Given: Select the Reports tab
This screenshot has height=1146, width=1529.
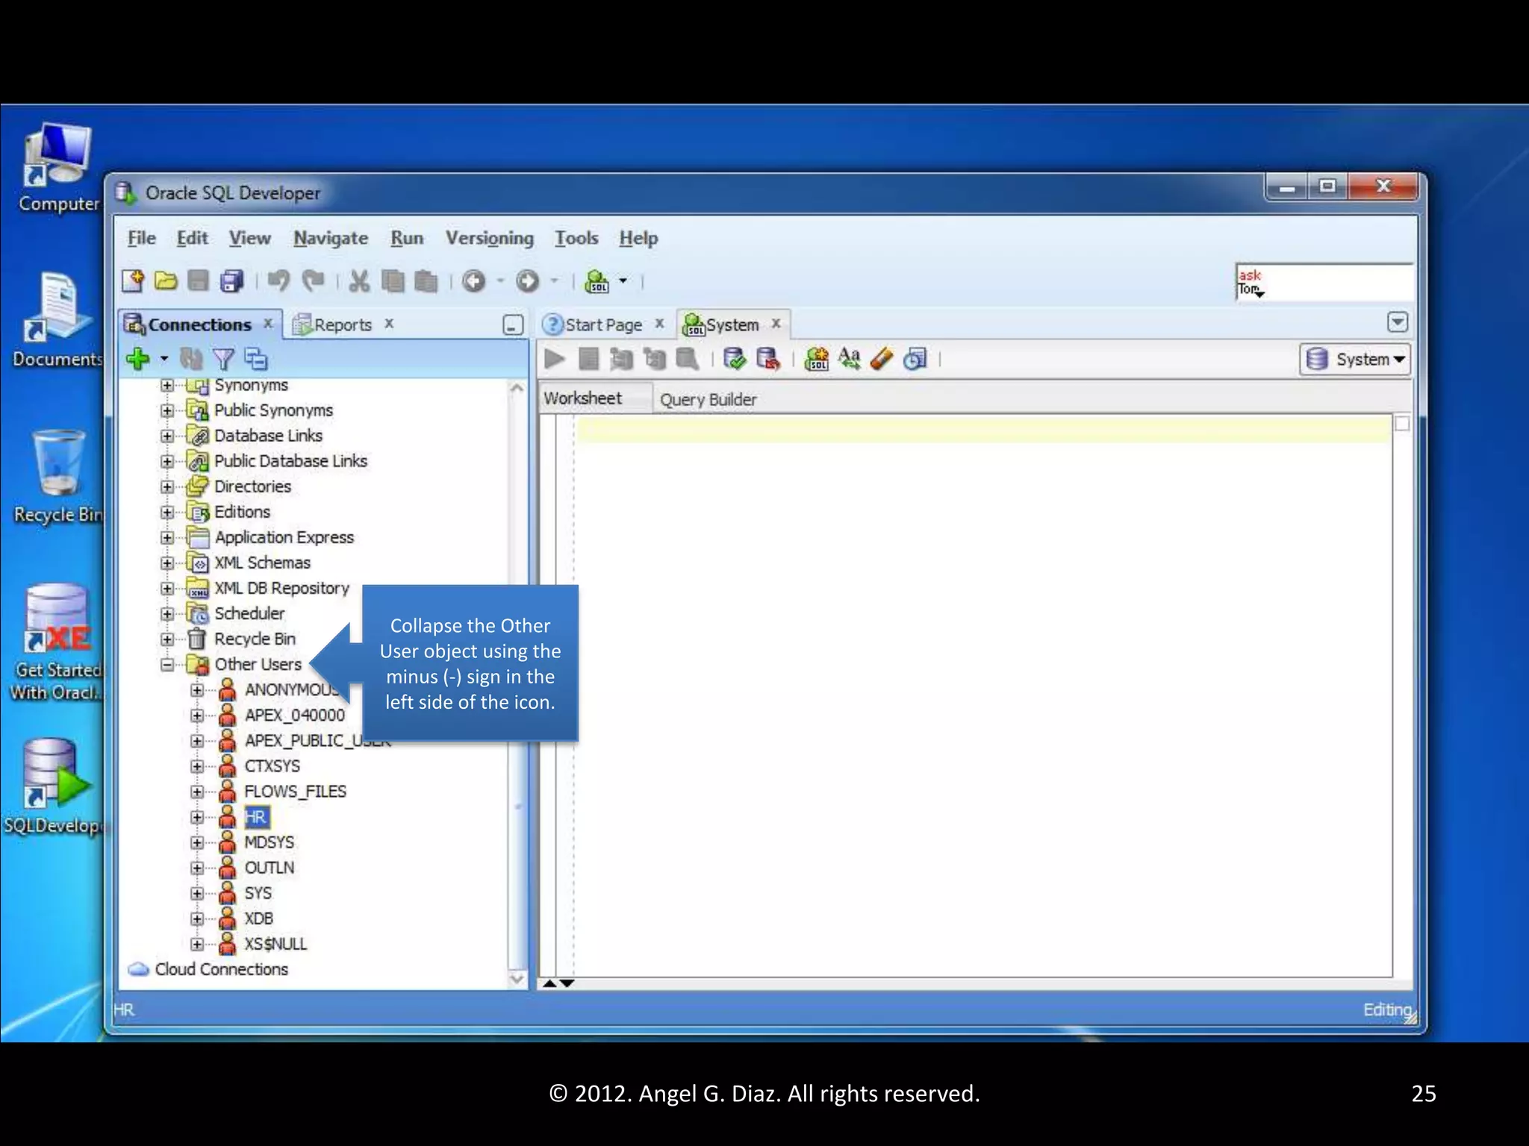Looking at the screenshot, I should (342, 325).
